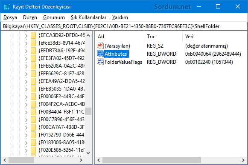Viewport: 248px width, 165px height.
Task: Click the Registry Editor app icon in title bar
Action: click(7, 7)
